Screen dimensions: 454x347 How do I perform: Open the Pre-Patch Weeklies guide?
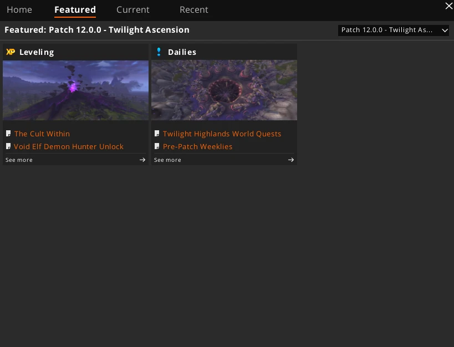click(197, 146)
